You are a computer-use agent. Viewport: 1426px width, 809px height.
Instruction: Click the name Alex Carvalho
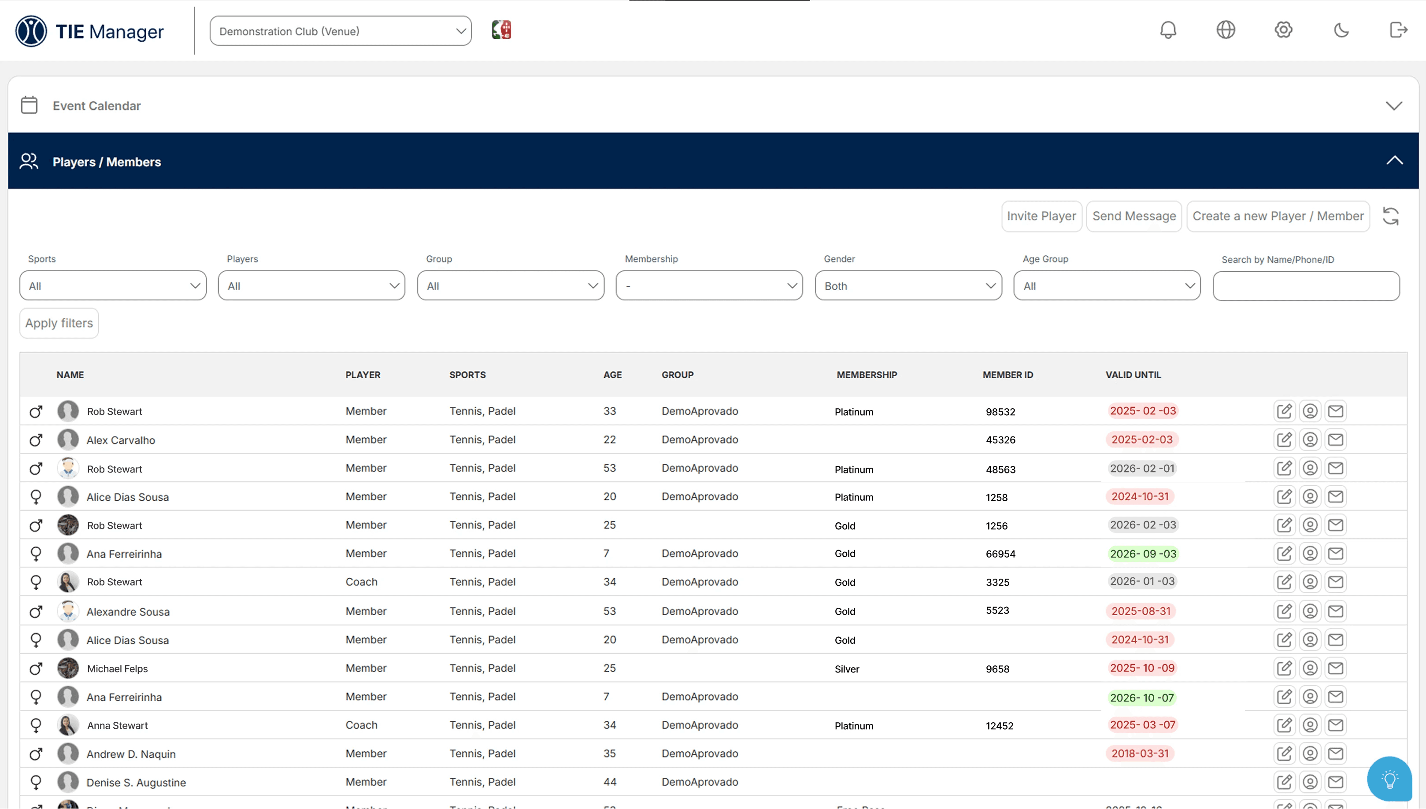121,440
